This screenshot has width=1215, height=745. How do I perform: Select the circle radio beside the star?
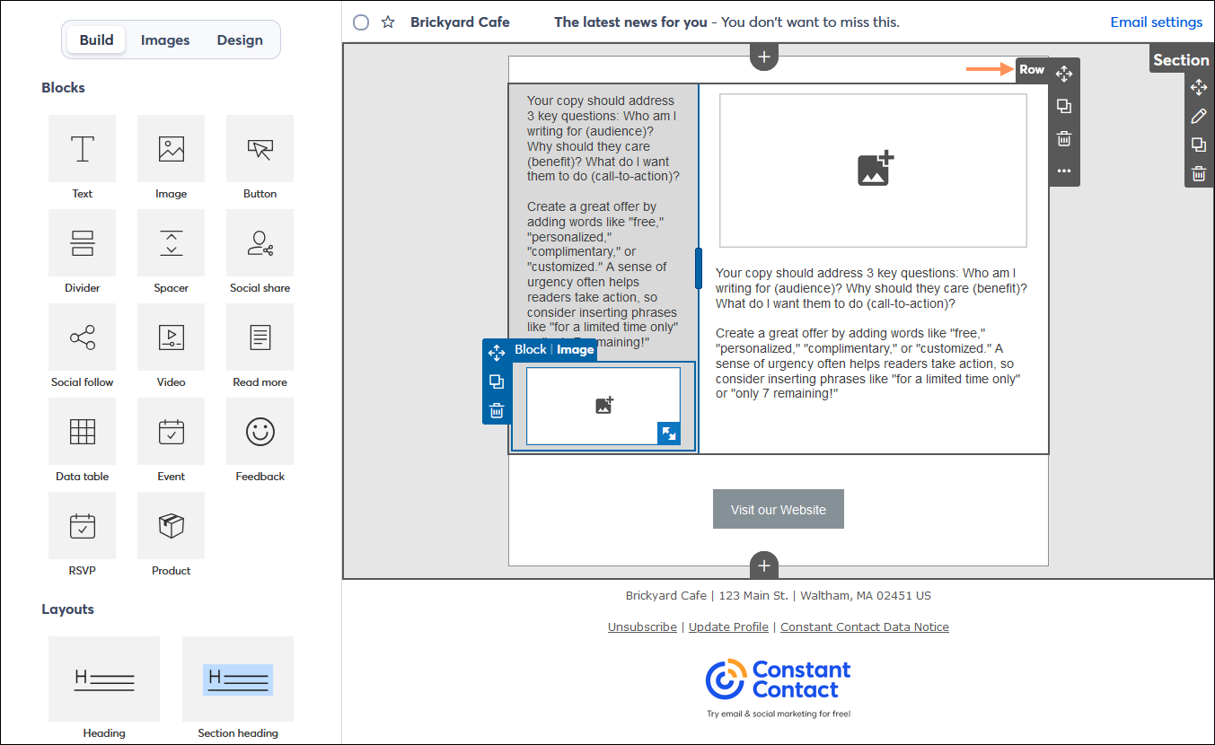[x=361, y=22]
